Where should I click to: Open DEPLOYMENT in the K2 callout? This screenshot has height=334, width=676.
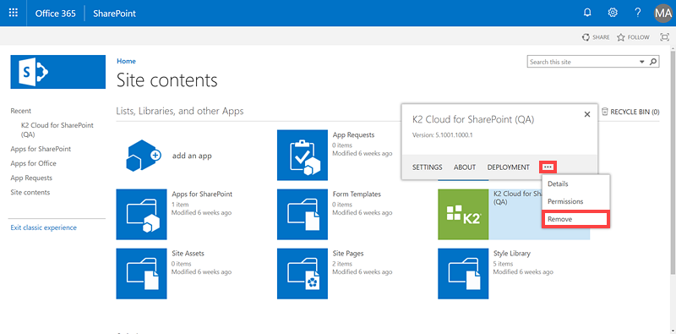509,167
